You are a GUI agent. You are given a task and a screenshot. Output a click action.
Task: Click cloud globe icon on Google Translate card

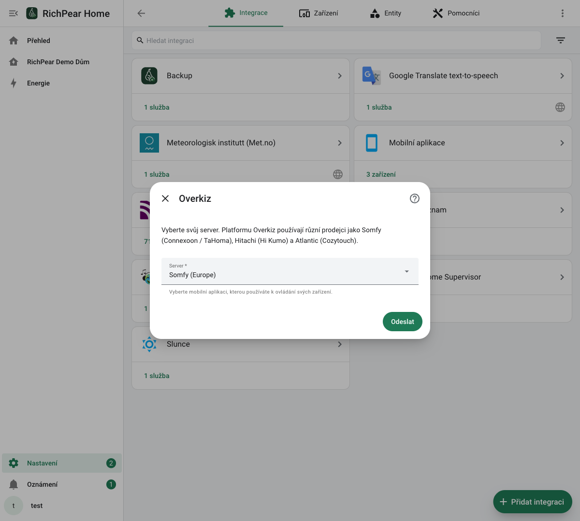[560, 107]
